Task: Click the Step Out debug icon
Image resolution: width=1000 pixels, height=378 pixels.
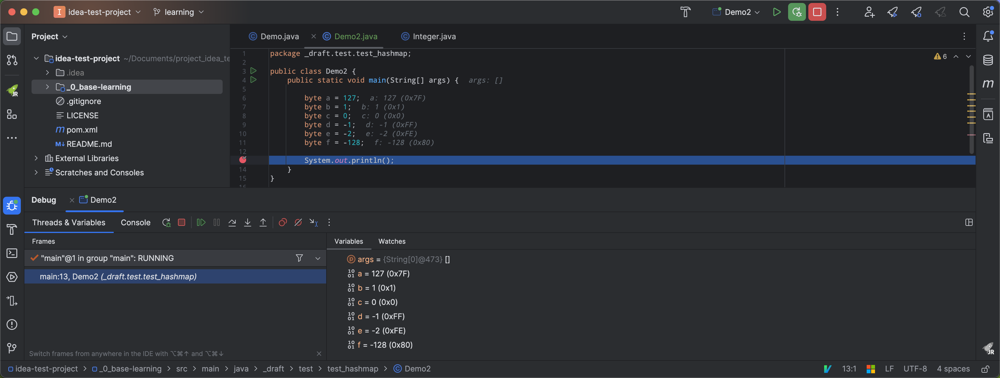Action: (x=263, y=223)
